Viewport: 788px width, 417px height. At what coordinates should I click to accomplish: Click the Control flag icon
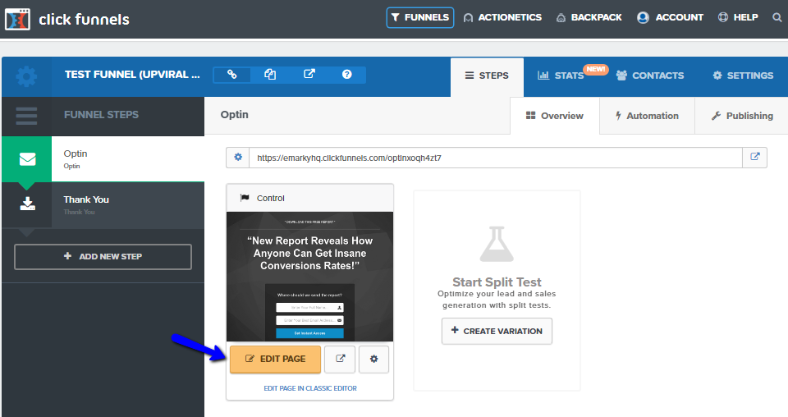click(x=245, y=198)
